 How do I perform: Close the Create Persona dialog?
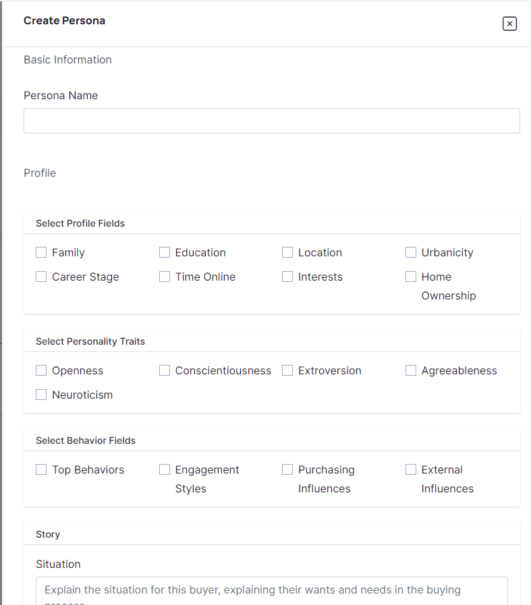tap(509, 24)
